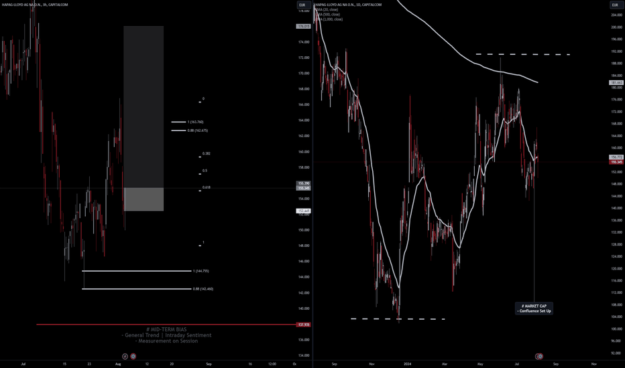Select the SMA (20, close) legend entry
Image resolution: width=625 pixels, height=368 pixels.
click(327, 9)
